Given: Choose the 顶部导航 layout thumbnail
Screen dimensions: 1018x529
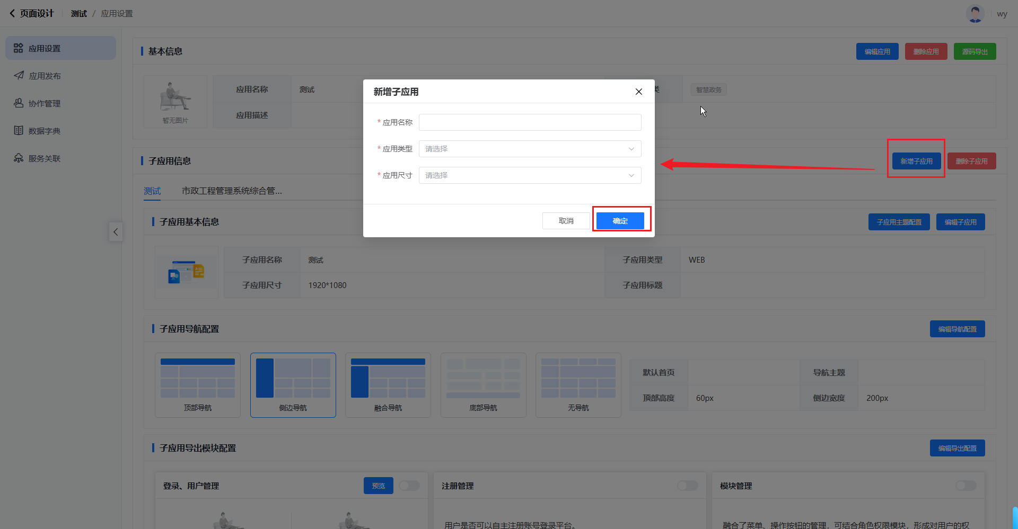Looking at the screenshot, I should click(x=198, y=385).
